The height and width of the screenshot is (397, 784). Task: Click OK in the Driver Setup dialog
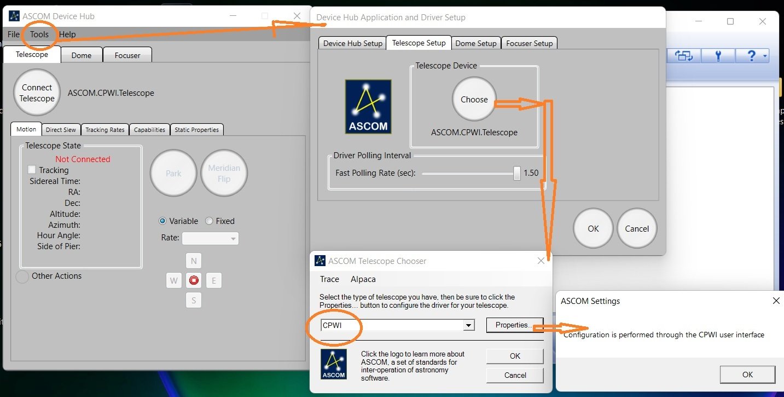[x=594, y=229]
